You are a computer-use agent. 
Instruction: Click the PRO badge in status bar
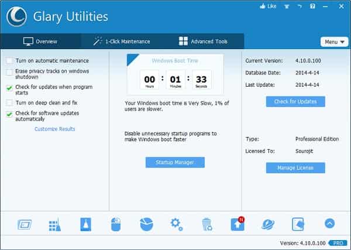click(x=338, y=243)
